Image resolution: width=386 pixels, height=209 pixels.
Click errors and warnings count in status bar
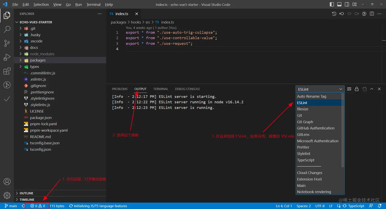coord(38,206)
